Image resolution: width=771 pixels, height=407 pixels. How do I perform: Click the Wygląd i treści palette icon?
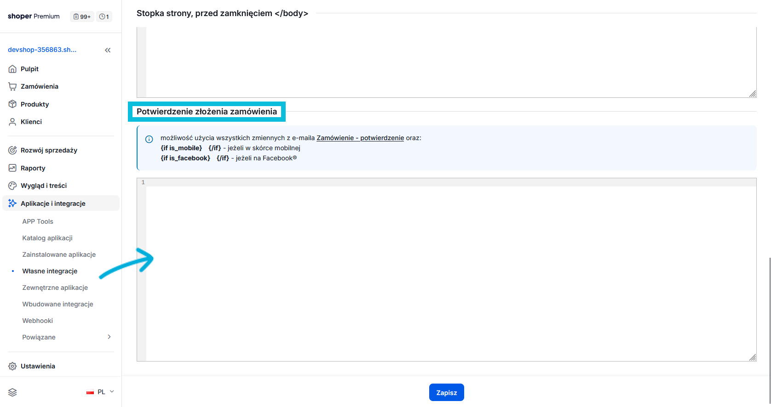point(12,186)
